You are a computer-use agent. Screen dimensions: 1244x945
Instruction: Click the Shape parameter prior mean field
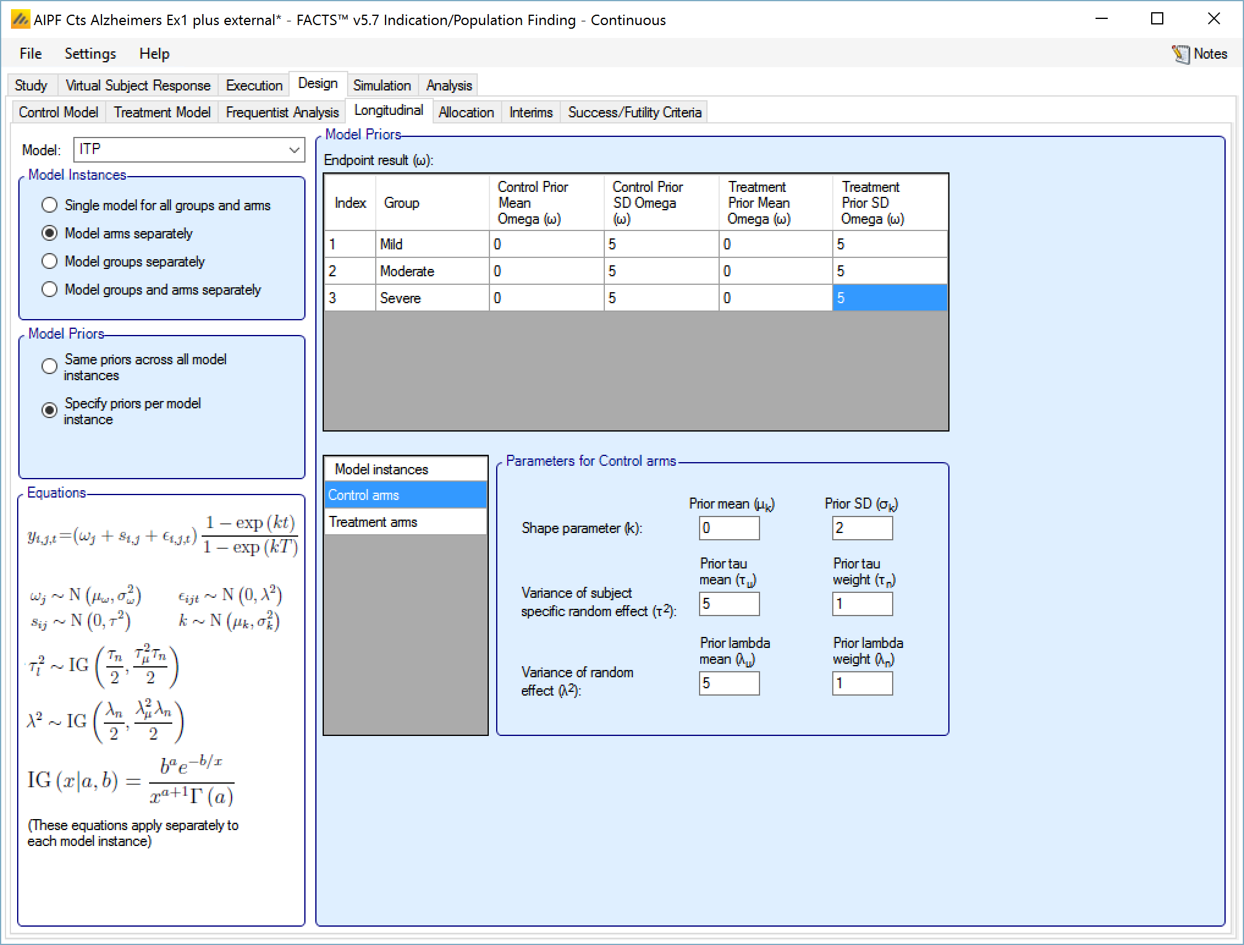[x=728, y=528]
